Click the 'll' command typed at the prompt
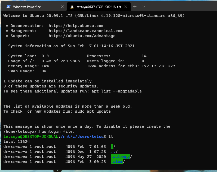This screenshot has width=217, height=172. 111,136
